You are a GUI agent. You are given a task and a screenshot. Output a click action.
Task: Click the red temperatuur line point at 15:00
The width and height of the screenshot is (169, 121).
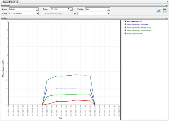76,100
